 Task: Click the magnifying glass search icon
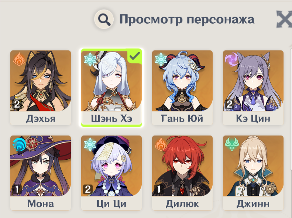(x=104, y=19)
